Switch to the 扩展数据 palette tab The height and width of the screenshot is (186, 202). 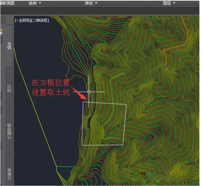pos(9,131)
